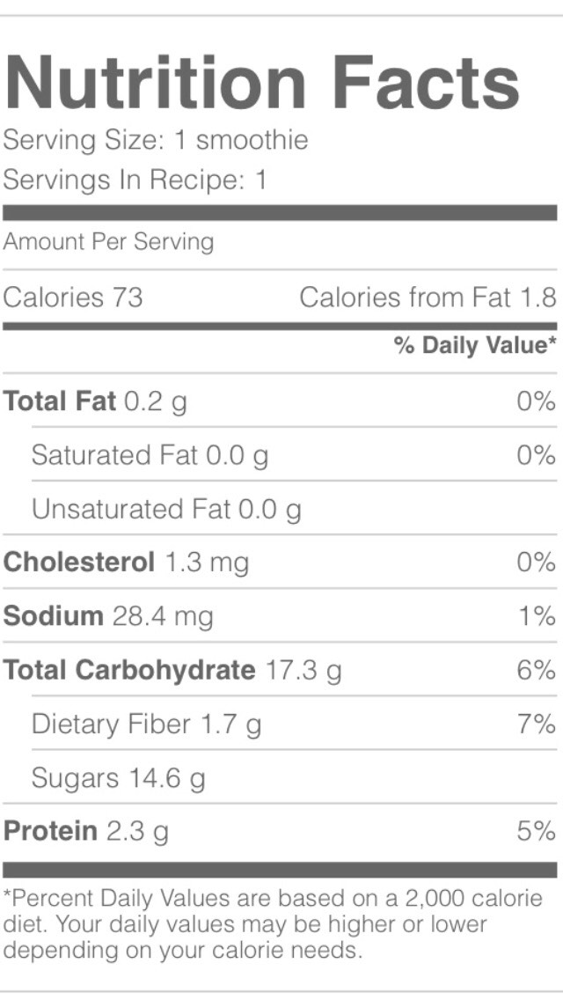Image resolution: width=563 pixels, height=1000 pixels.
Task: Click the Saturated Fat 0.0 g entry
Action: (150, 455)
